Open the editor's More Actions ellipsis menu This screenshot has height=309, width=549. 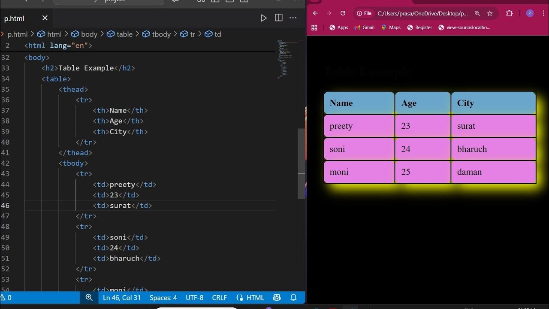coord(293,18)
